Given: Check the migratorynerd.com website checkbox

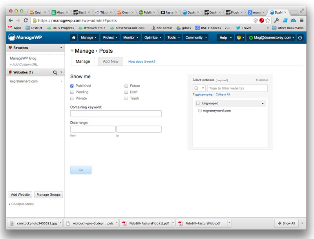Looking at the screenshot, I should pos(200,111).
